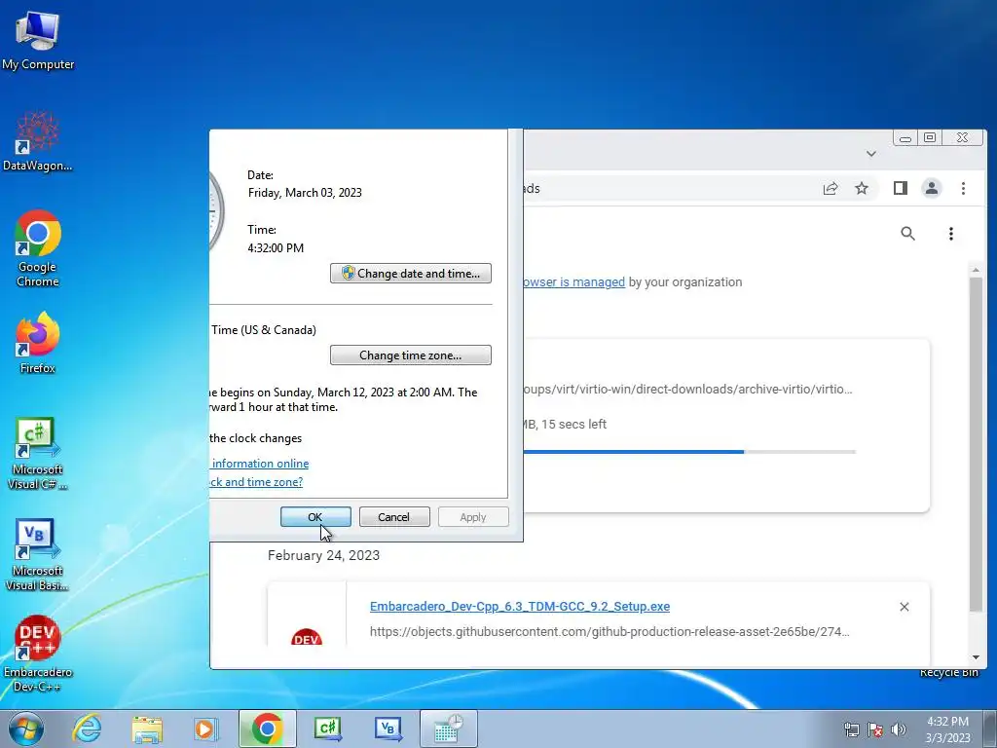The height and width of the screenshot is (748, 997).
Task: Open Windows Media Player from the taskbar
Action: (x=206, y=729)
